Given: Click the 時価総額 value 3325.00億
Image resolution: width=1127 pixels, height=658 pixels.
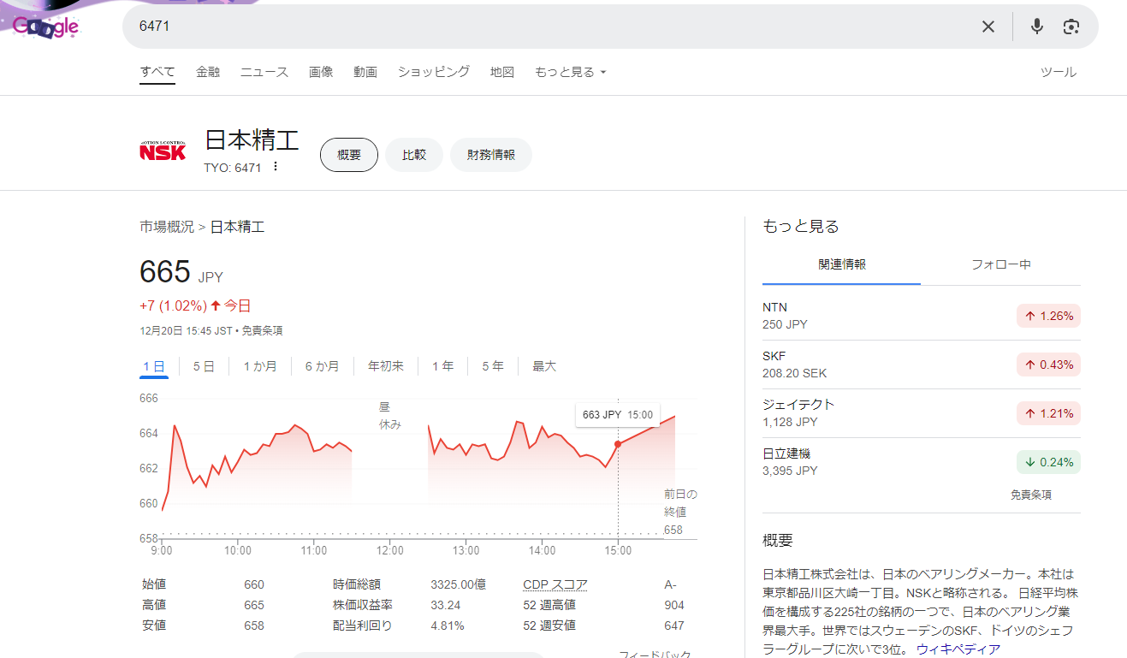Looking at the screenshot, I should pyautogui.click(x=458, y=584).
